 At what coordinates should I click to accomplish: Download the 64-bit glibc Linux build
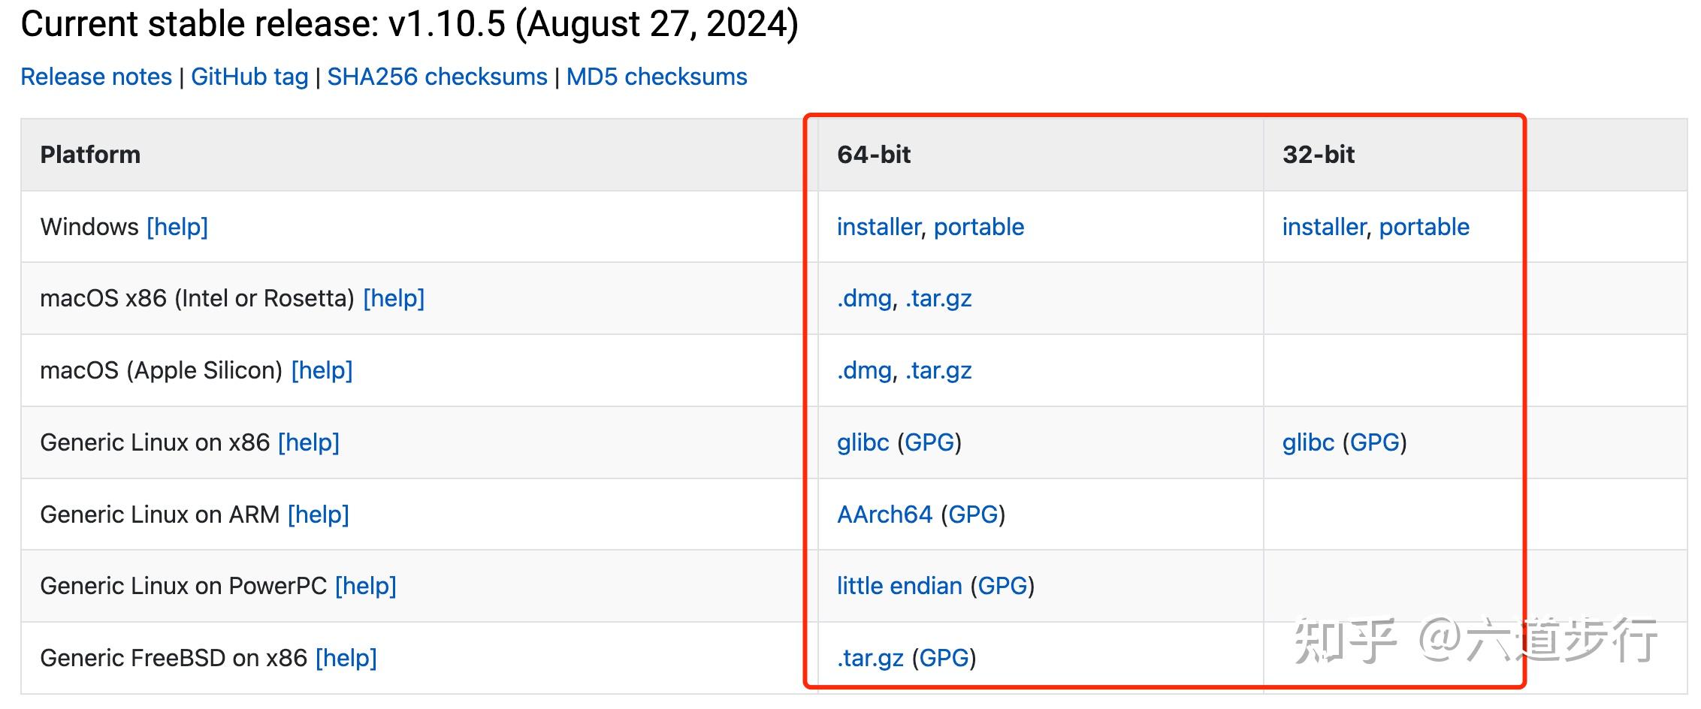[x=863, y=442]
